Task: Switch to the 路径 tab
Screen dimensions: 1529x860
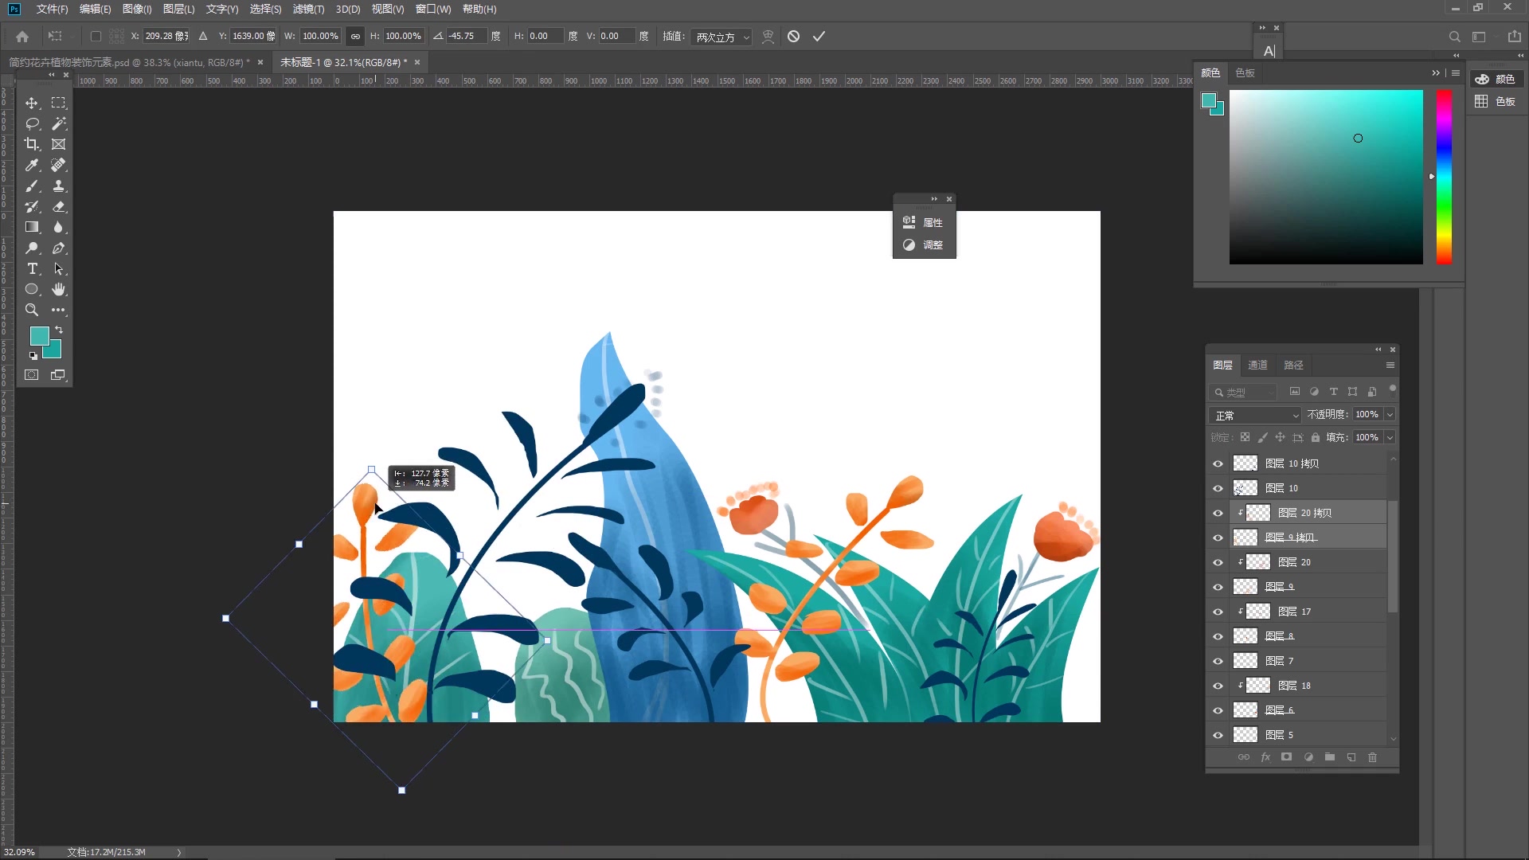Action: point(1293,365)
